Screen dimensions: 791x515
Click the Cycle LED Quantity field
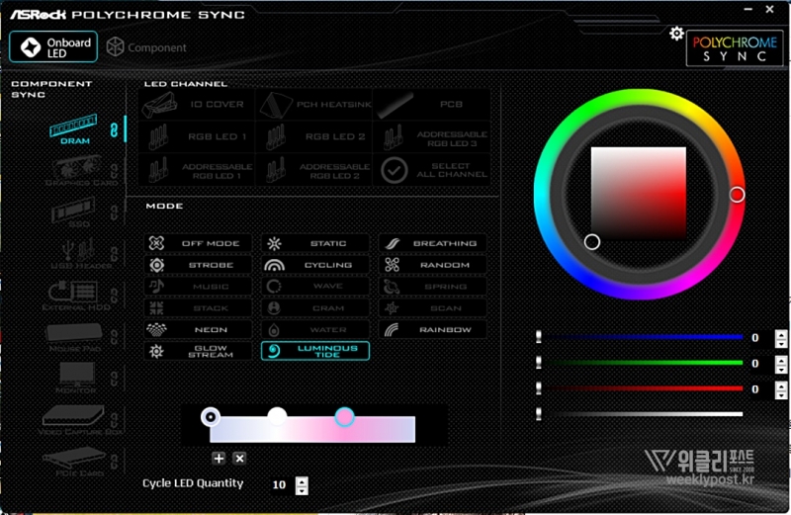coord(280,484)
